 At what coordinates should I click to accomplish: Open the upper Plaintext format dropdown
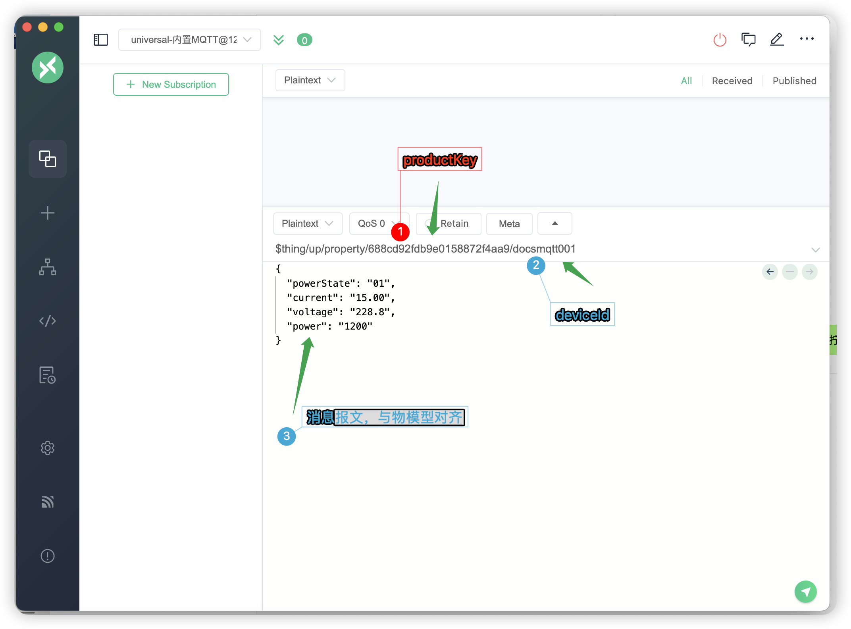(310, 80)
